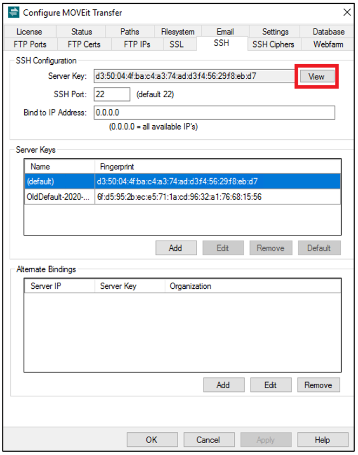Go to the License tab
Image resolution: width=358 pixels, height=455 pixels.
[x=29, y=32]
